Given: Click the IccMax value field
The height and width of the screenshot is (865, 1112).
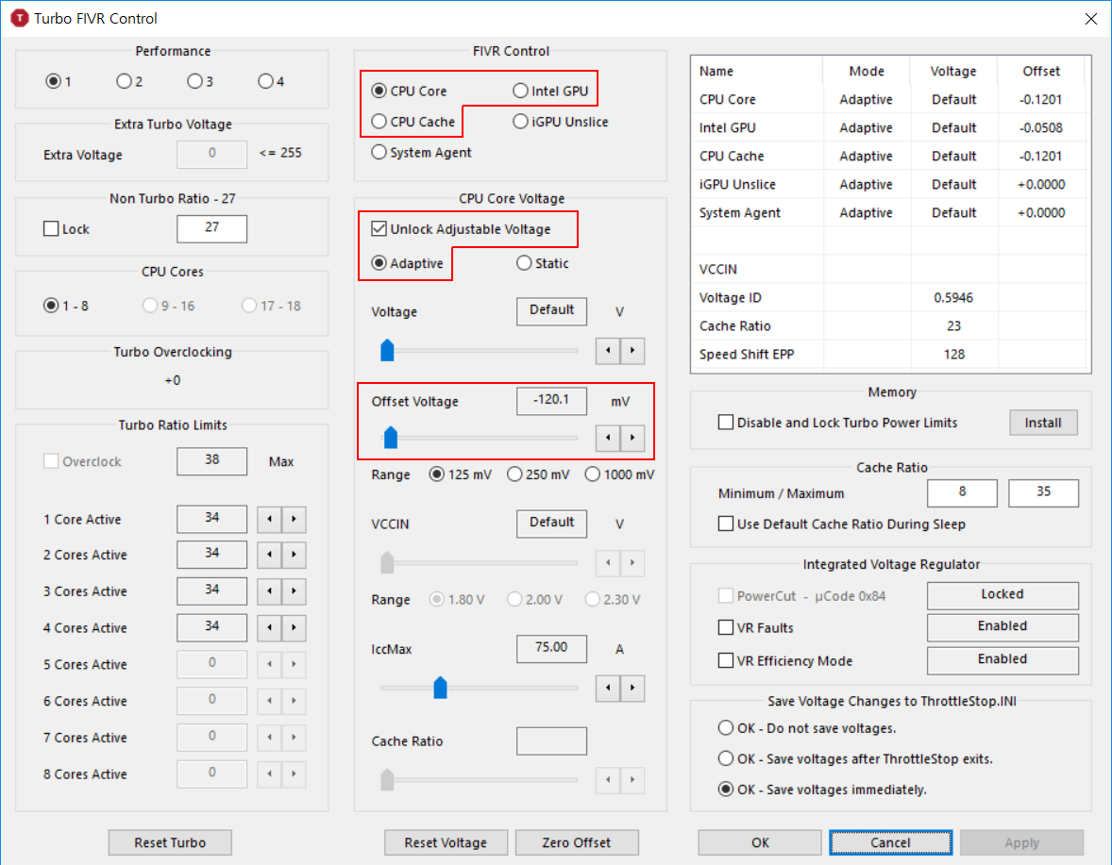Looking at the screenshot, I should (x=551, y=648).
